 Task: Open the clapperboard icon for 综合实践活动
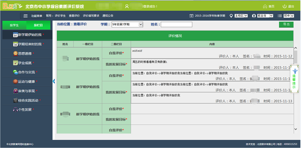point(15,100)
